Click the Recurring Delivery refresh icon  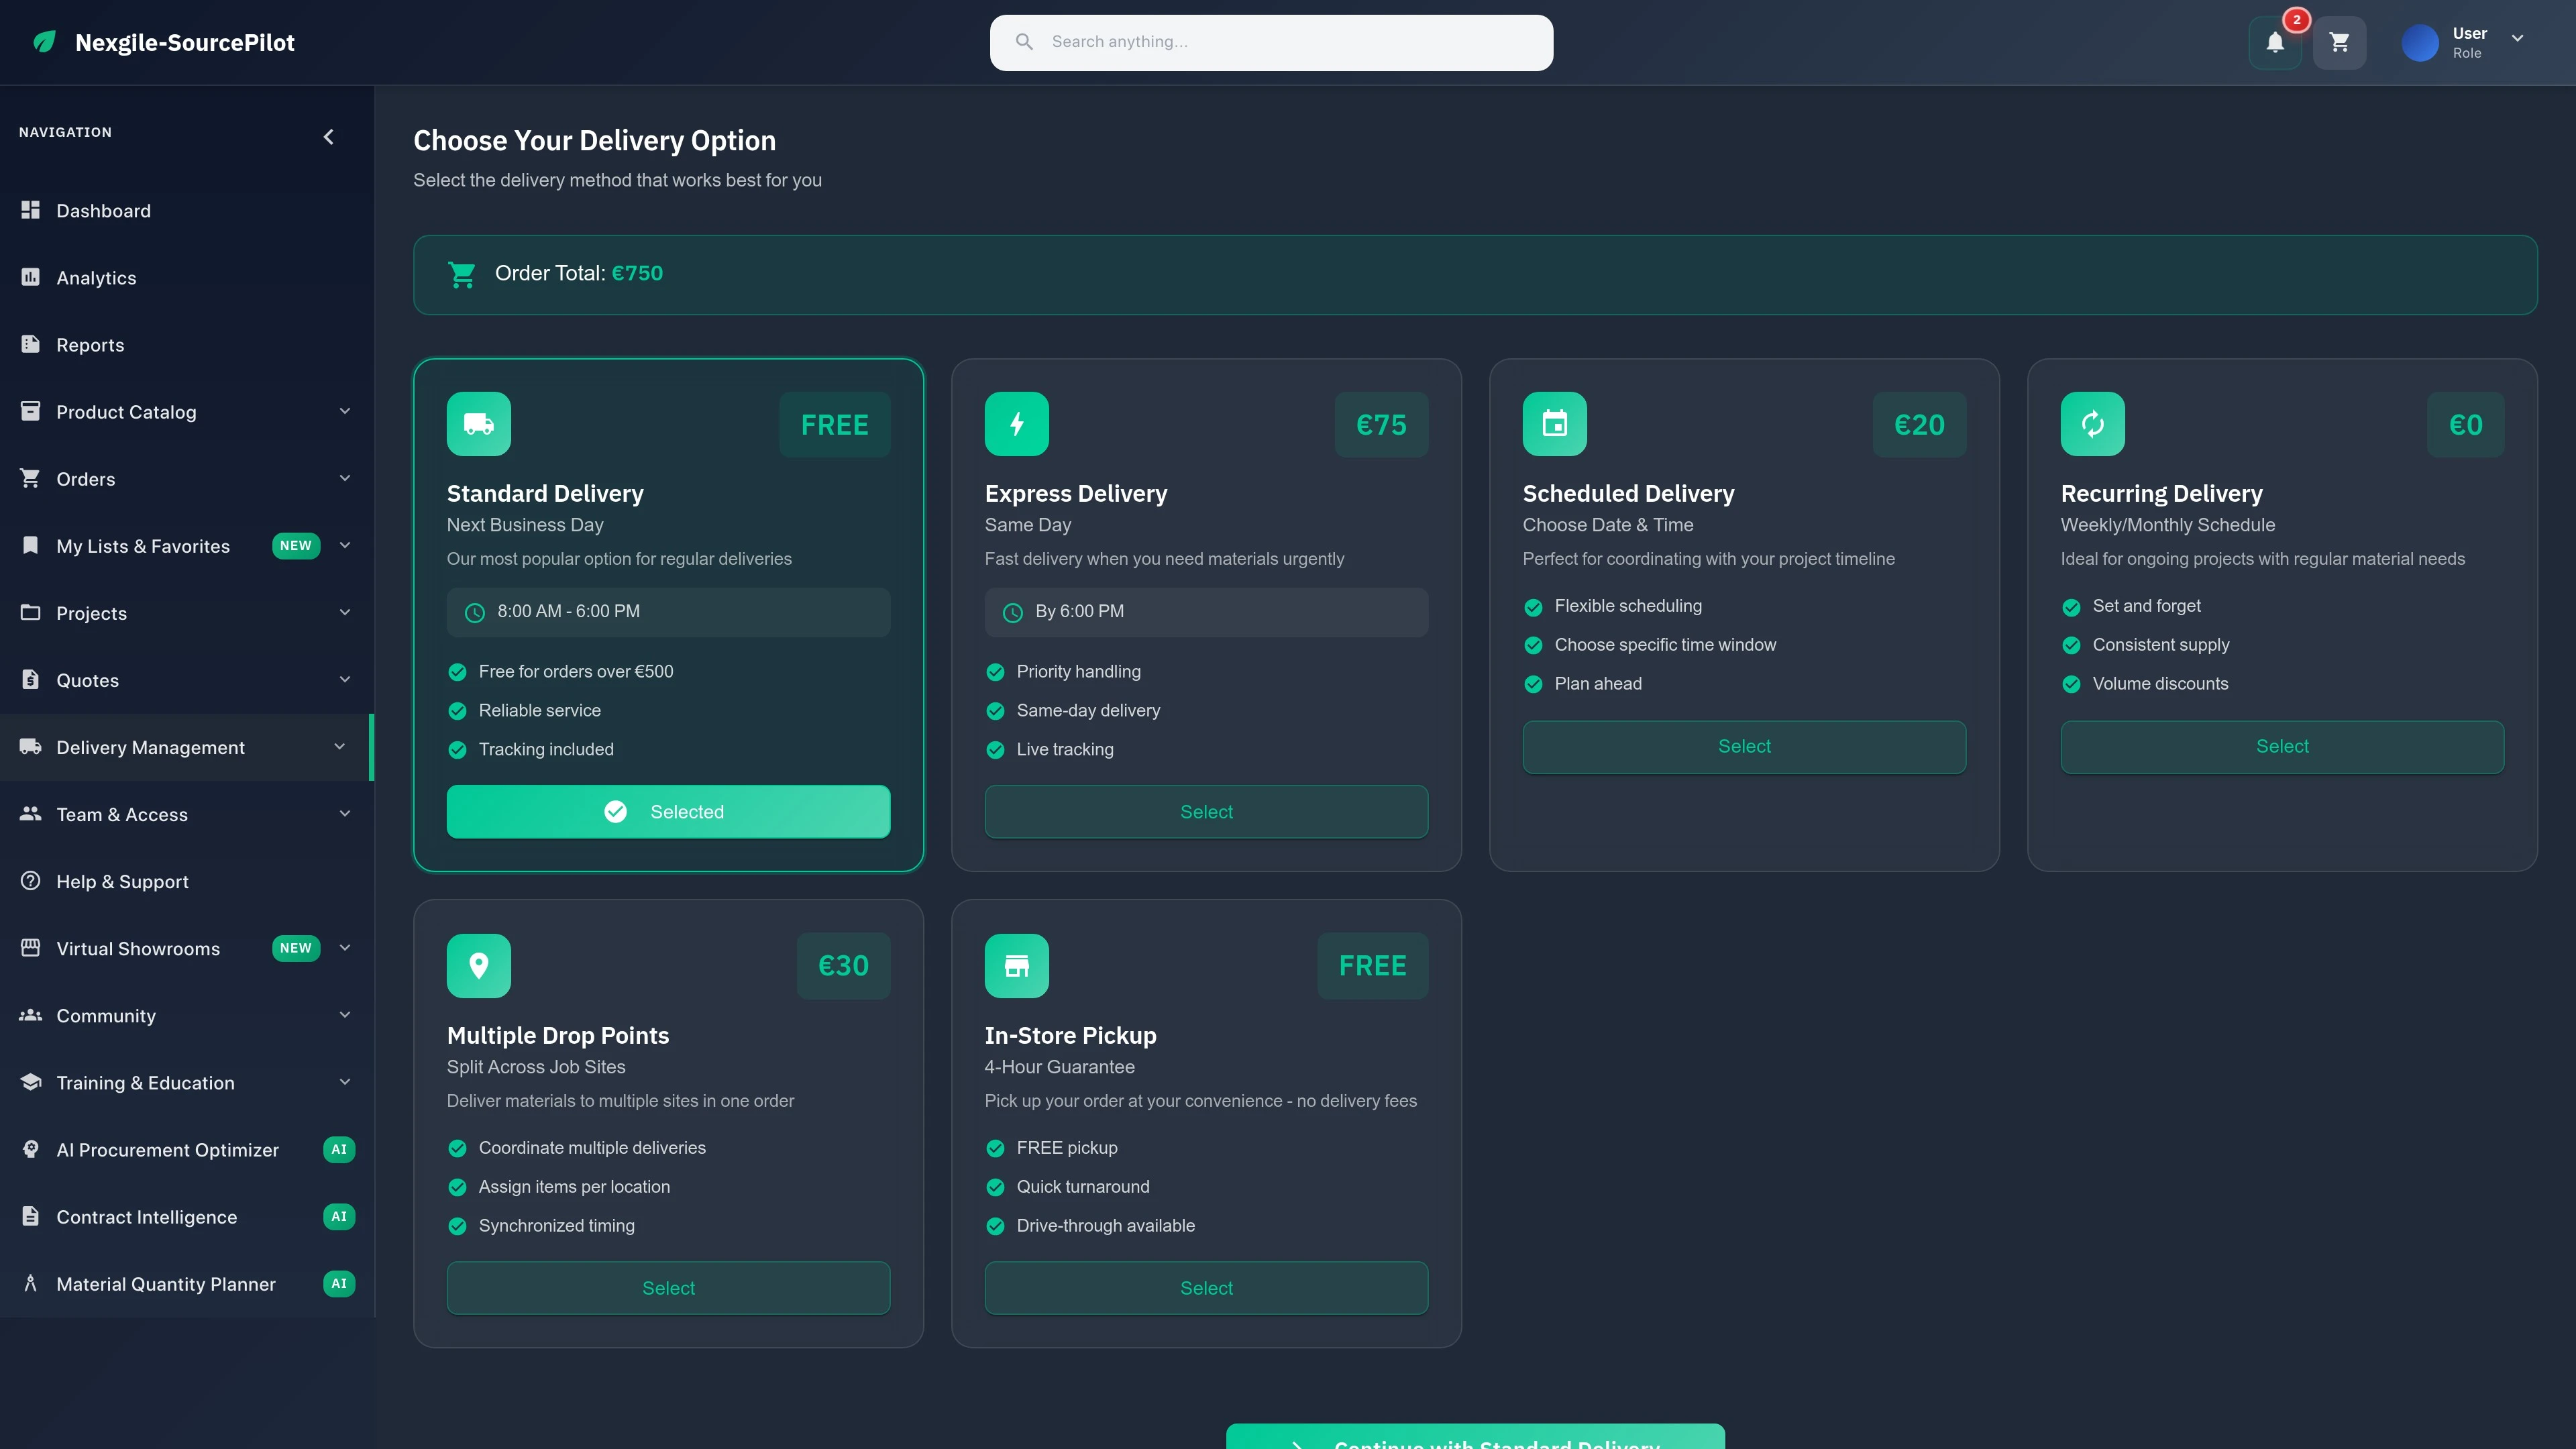click(x=2094, y=423)
